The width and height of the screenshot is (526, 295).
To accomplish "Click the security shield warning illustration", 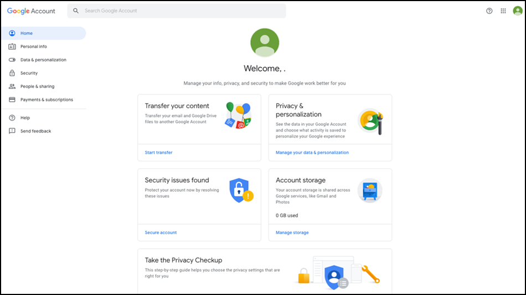I will (241, 190).
